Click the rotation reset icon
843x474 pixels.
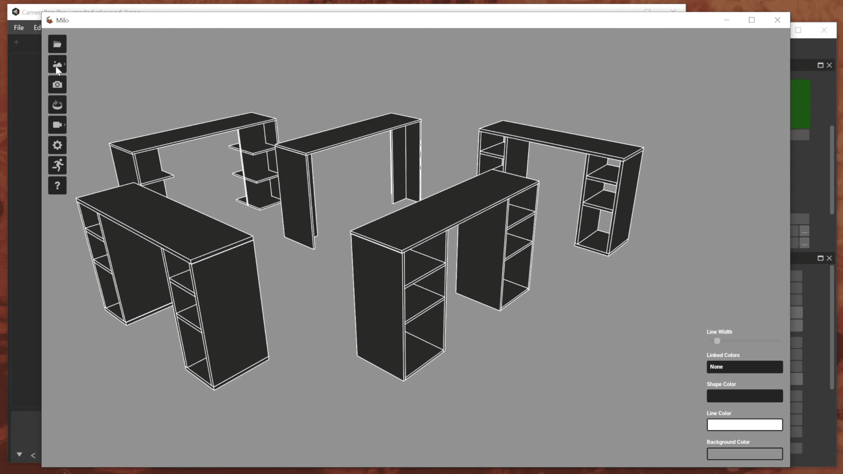point(57,104)
